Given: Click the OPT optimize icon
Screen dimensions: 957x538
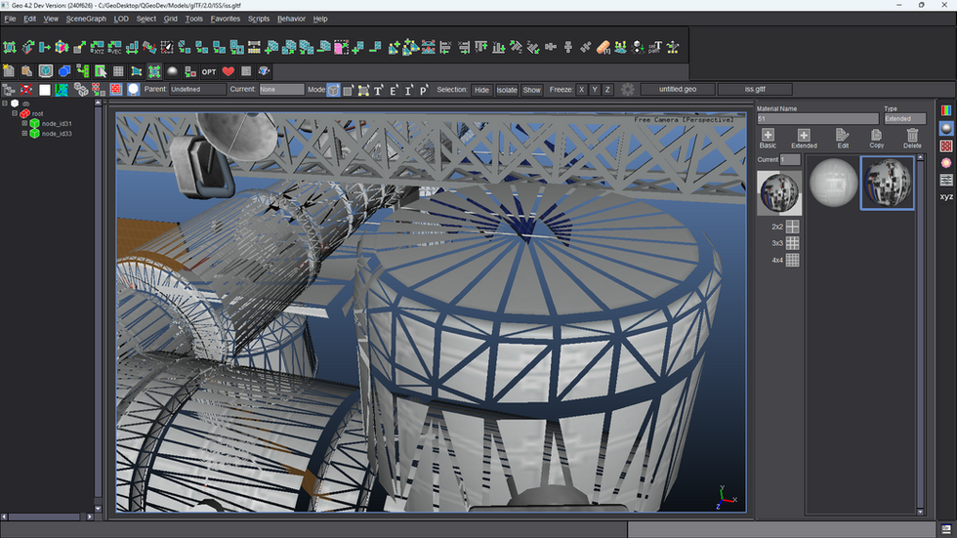Looking at the screenshot, I should coord(209,72).
